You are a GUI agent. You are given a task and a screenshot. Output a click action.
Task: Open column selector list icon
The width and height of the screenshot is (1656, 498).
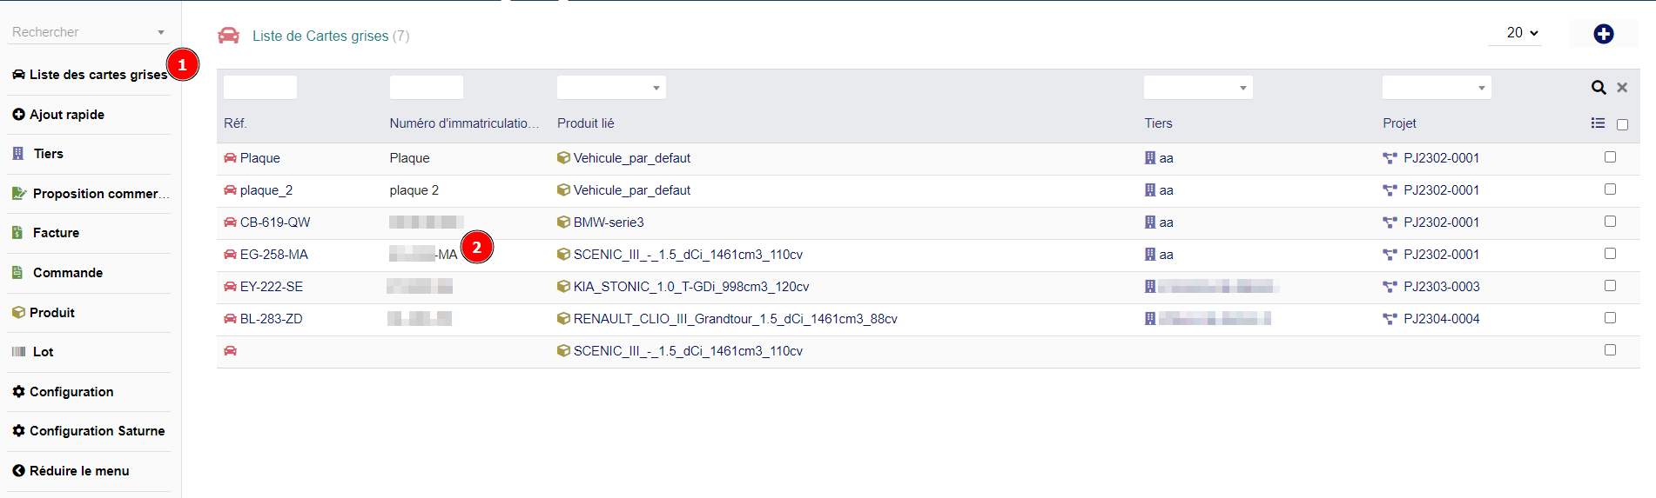tap(1598, 123)
